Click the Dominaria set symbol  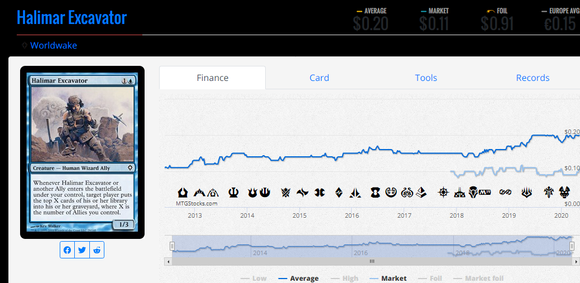[x=473, y=193]
